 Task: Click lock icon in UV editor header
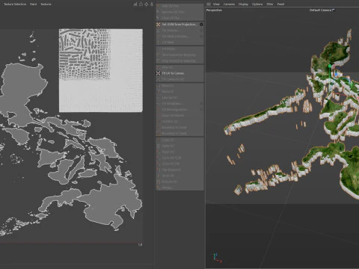(141, 4)
